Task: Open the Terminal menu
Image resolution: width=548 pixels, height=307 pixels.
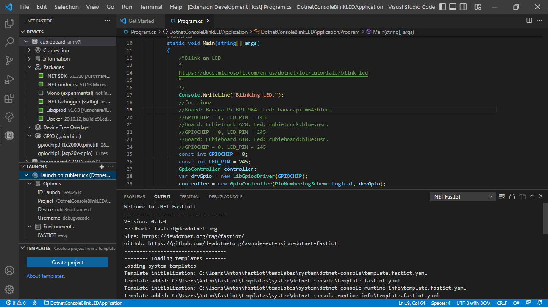Action: coord(151,7)
